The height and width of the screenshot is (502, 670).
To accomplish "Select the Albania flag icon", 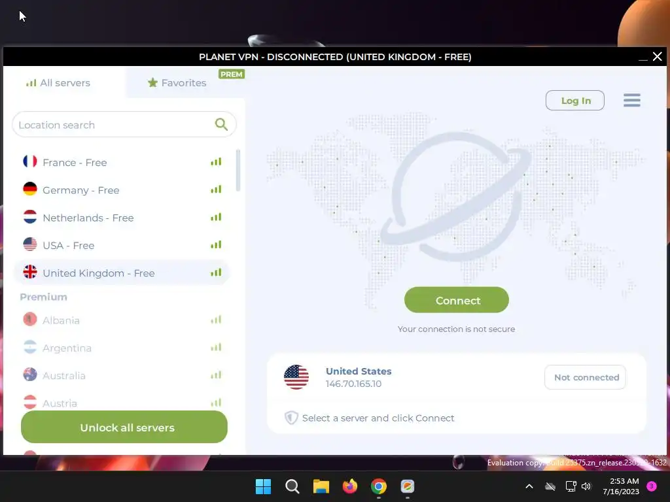I will pyautogui.click(x=30, y=319).
